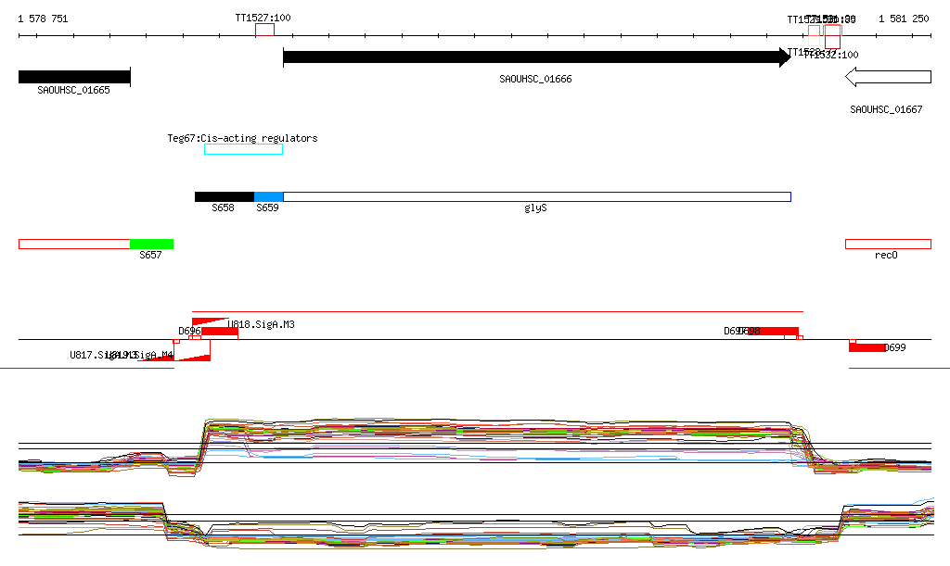950x566 pixels.
Task: Select the red D699 segment bar
Action: tap(867, 347)
